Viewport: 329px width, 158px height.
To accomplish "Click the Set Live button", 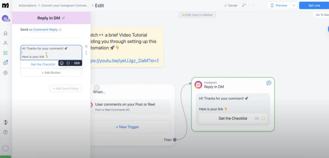I will 314,5.
